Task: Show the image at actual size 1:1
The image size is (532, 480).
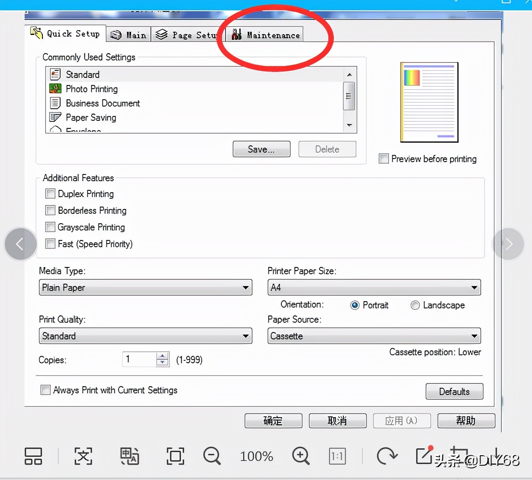Action: pyautogui.click(x=337, y=456)
